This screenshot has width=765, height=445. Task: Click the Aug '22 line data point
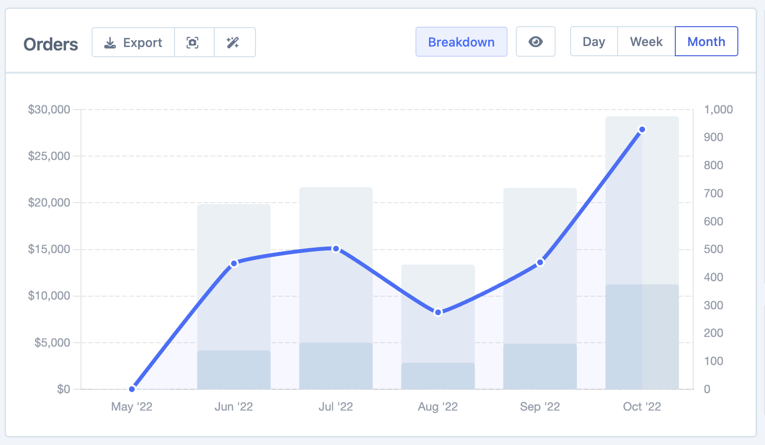point(438,312)
